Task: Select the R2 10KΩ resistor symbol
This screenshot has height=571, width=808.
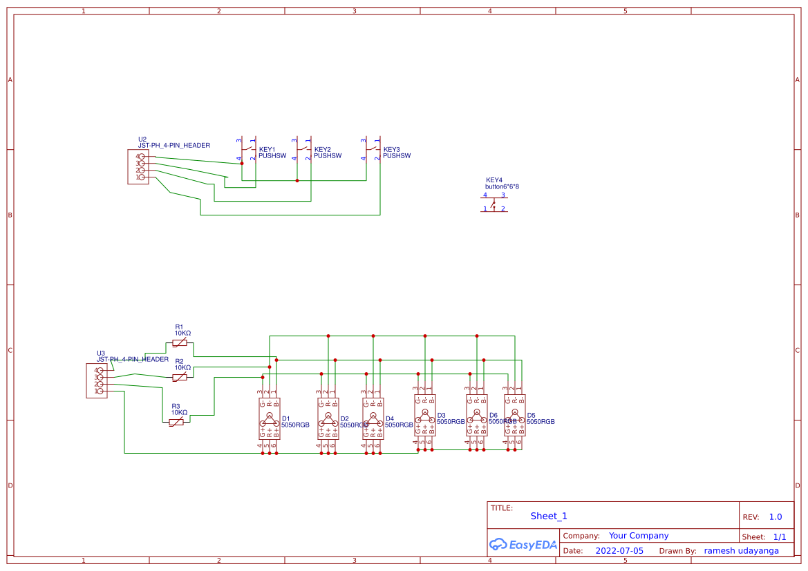Action: pos(180,377)
